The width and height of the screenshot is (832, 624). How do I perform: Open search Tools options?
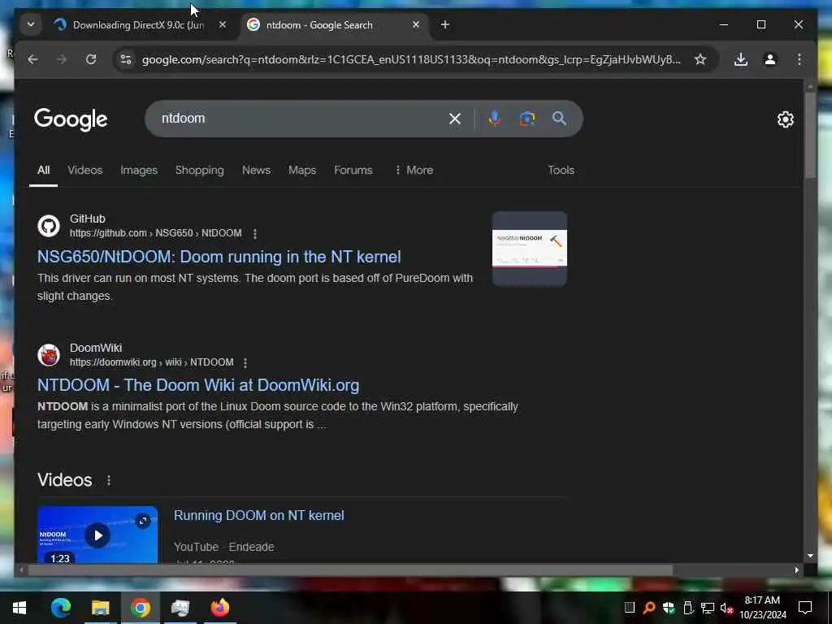tap(561, 171)
